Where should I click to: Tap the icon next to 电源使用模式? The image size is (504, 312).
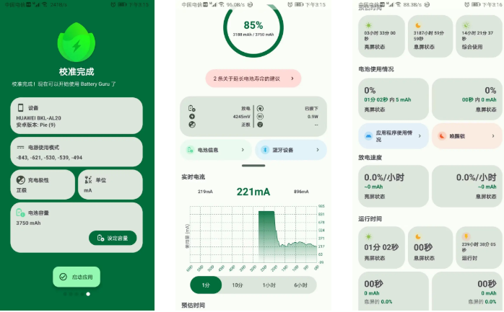pos(20,147)
